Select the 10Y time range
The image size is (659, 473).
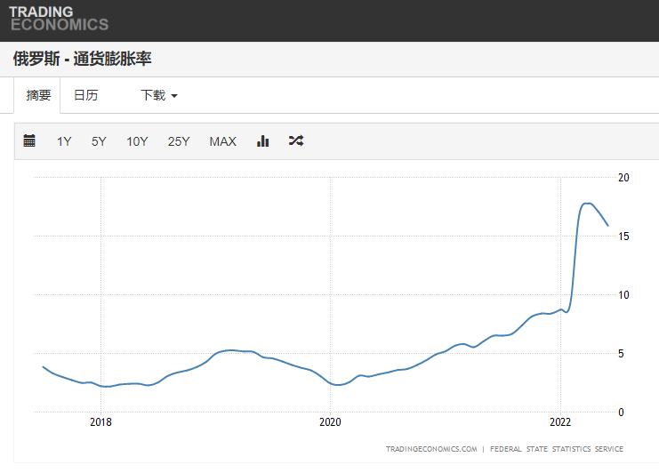coord(137,141)
